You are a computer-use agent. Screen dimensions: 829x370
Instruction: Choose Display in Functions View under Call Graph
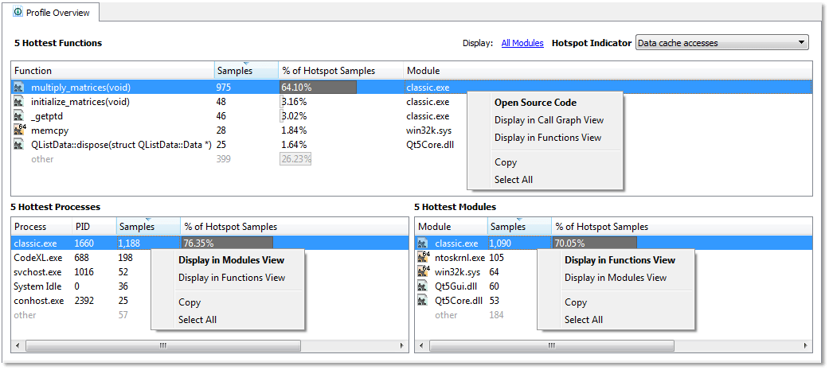point(548,138)
